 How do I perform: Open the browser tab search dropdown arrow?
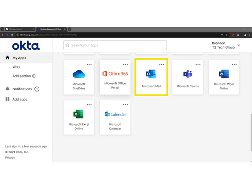click(x=2, y=29)
